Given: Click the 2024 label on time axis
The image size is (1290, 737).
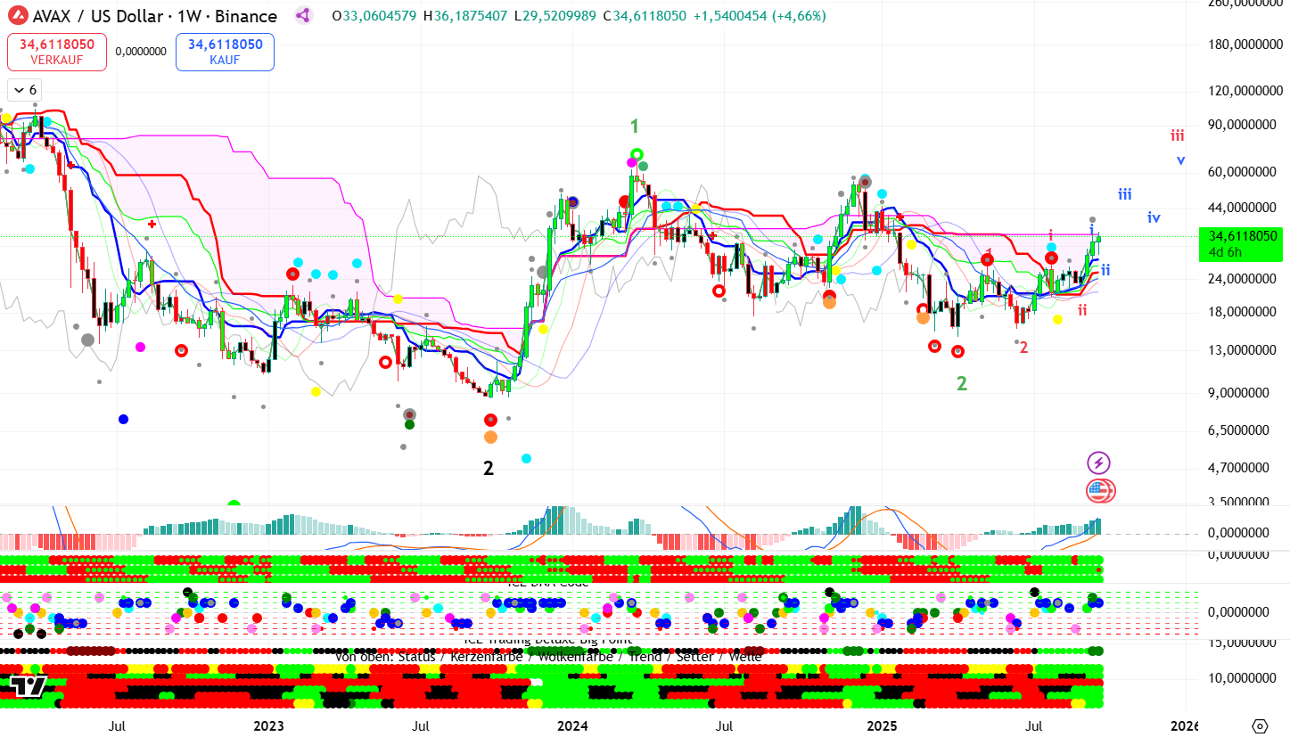Looking at the screenshot, I should coord(572,726).
